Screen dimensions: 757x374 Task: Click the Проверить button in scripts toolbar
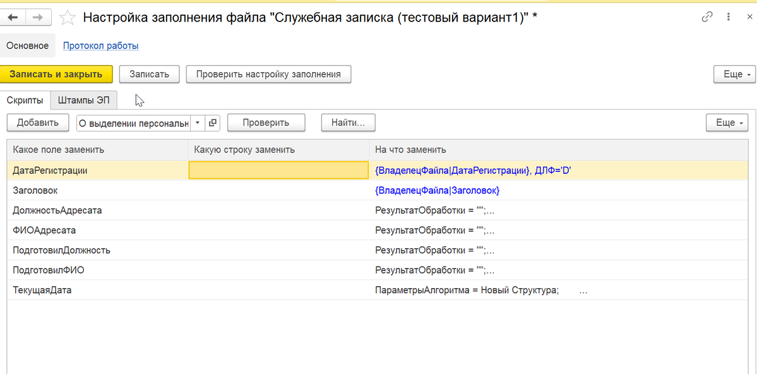pos(266,123)
